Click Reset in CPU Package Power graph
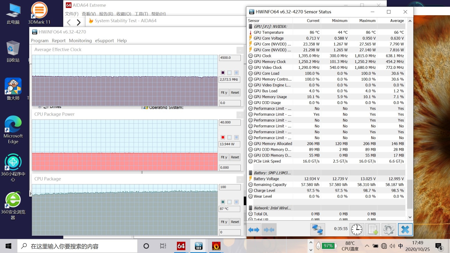This screenshot has width=450, height=253. coord(235,157)
